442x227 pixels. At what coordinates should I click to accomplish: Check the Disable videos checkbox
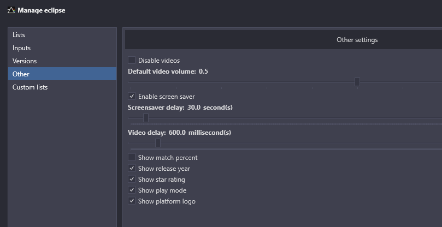pos(132,60)
